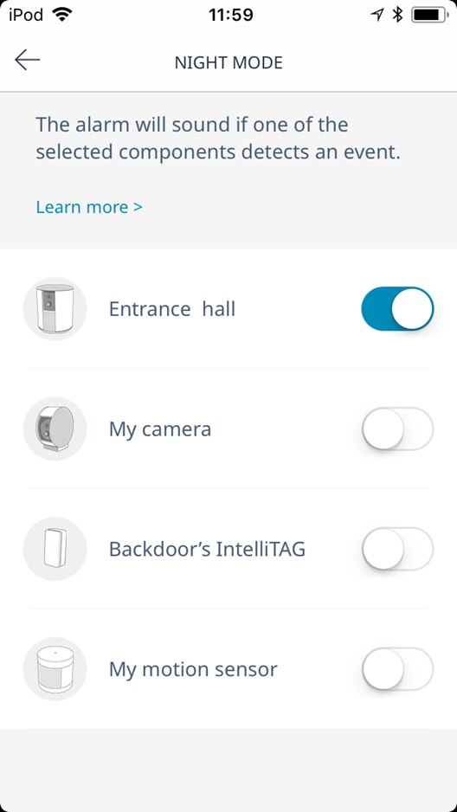This screenshot has width=457, height=812.
Task: Disable the Entrance hall toggle
Action: [x=397, y=309]
